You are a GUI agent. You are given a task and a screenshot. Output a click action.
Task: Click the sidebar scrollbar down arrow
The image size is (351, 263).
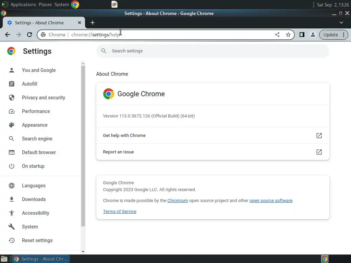[83, 252]
